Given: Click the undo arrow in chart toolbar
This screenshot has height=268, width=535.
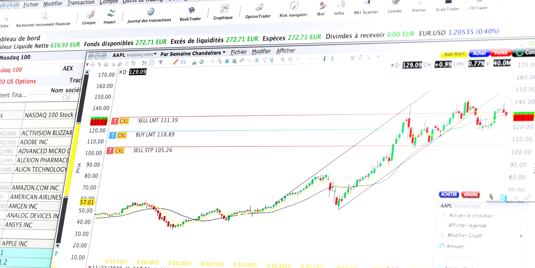Looking at the screenshot, I should [242, 61].
